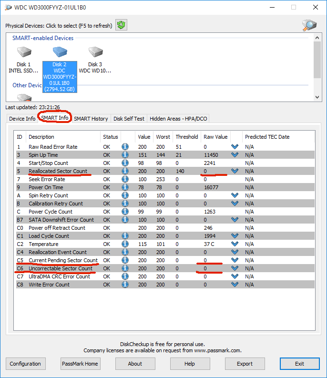
Task: Open the Disk Self Test tab
Action: (129, 119)
